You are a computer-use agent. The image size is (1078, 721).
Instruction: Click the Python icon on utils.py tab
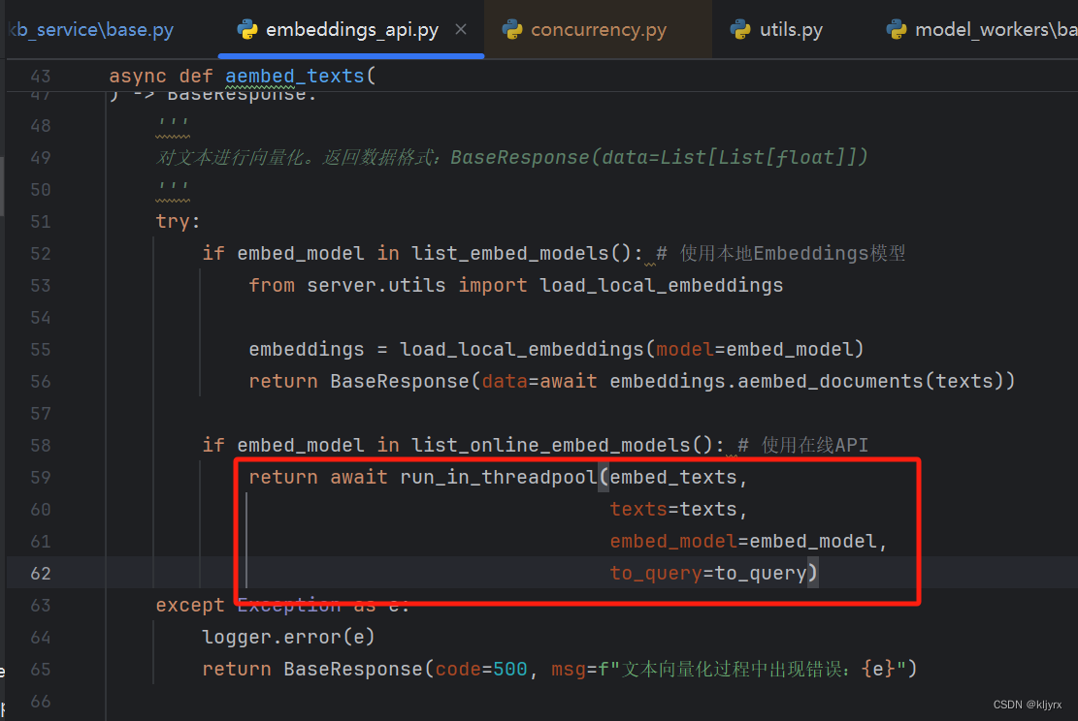pyautogui.click(x=740, y=29)
